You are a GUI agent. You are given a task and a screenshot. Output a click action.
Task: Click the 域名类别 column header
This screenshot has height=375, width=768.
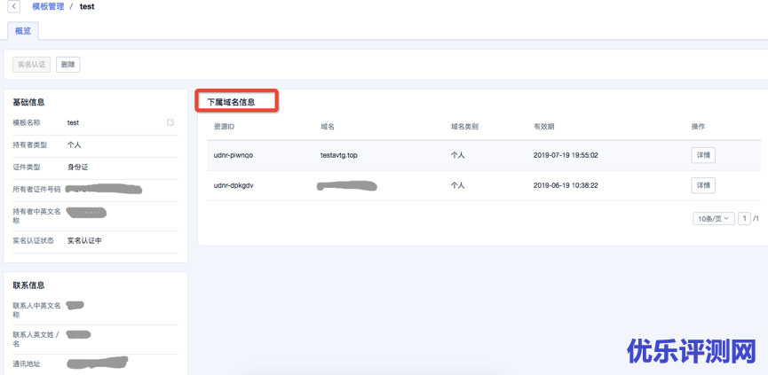pyautogui.click(x=464, y=127)
